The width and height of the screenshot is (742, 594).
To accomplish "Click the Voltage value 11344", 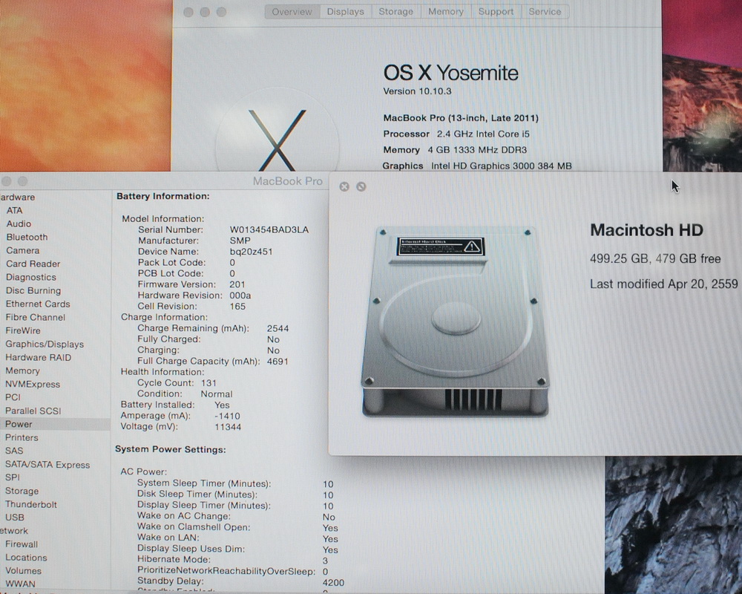I will [228, 427].
